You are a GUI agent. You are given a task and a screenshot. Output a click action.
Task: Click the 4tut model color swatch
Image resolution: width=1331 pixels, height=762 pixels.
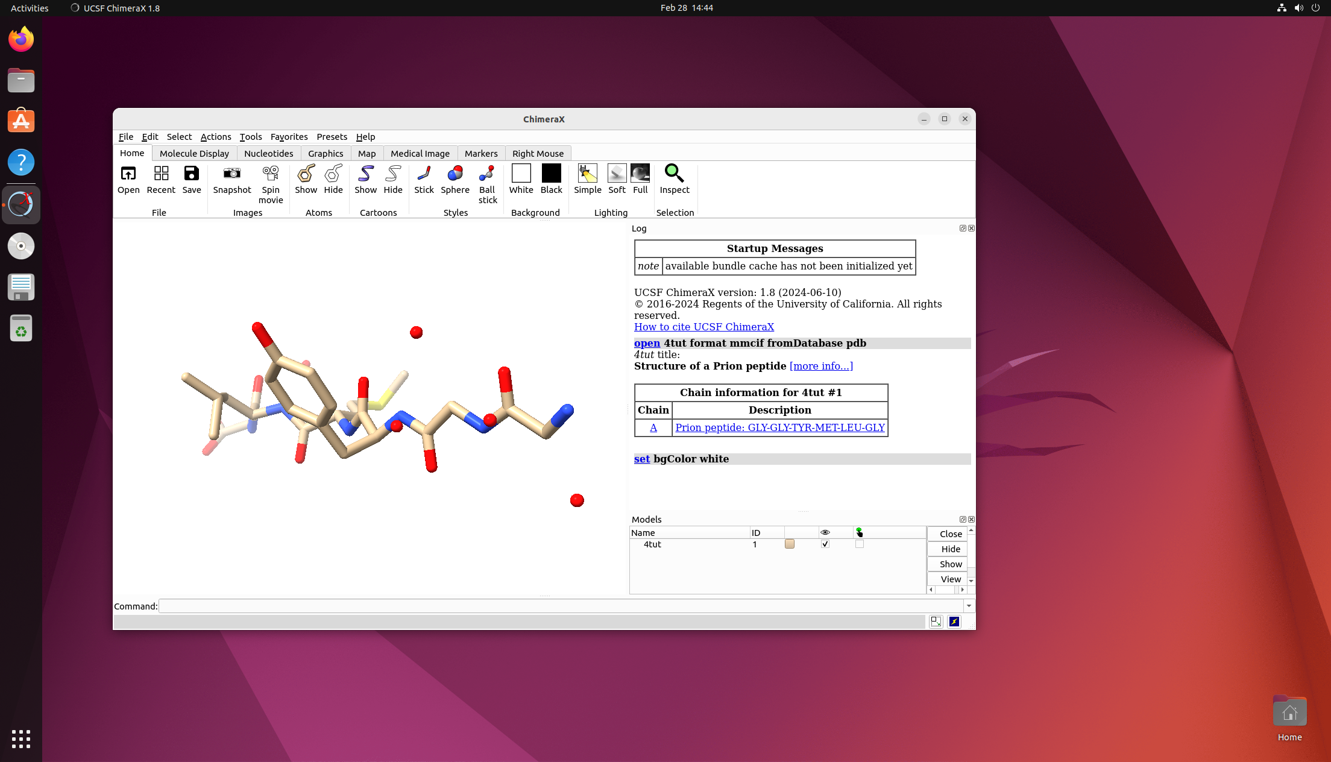tap(790, 544)
